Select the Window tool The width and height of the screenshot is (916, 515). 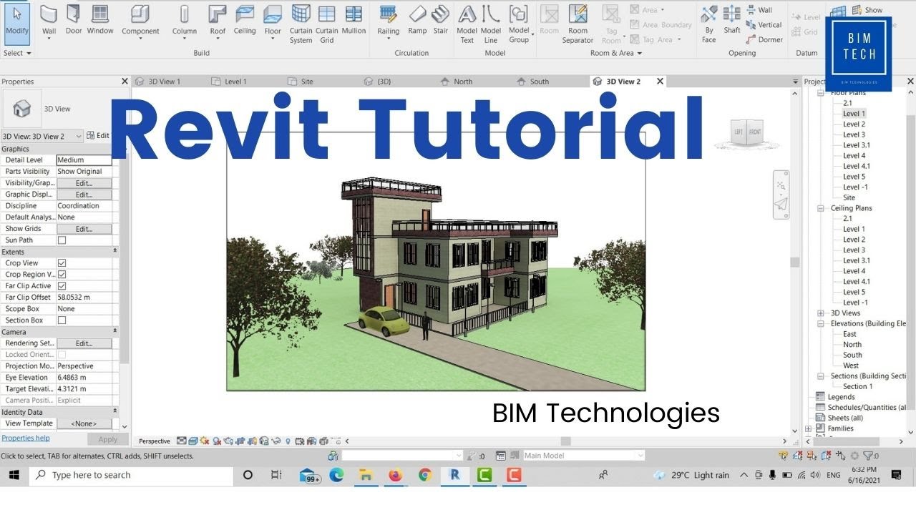point(100,20)
